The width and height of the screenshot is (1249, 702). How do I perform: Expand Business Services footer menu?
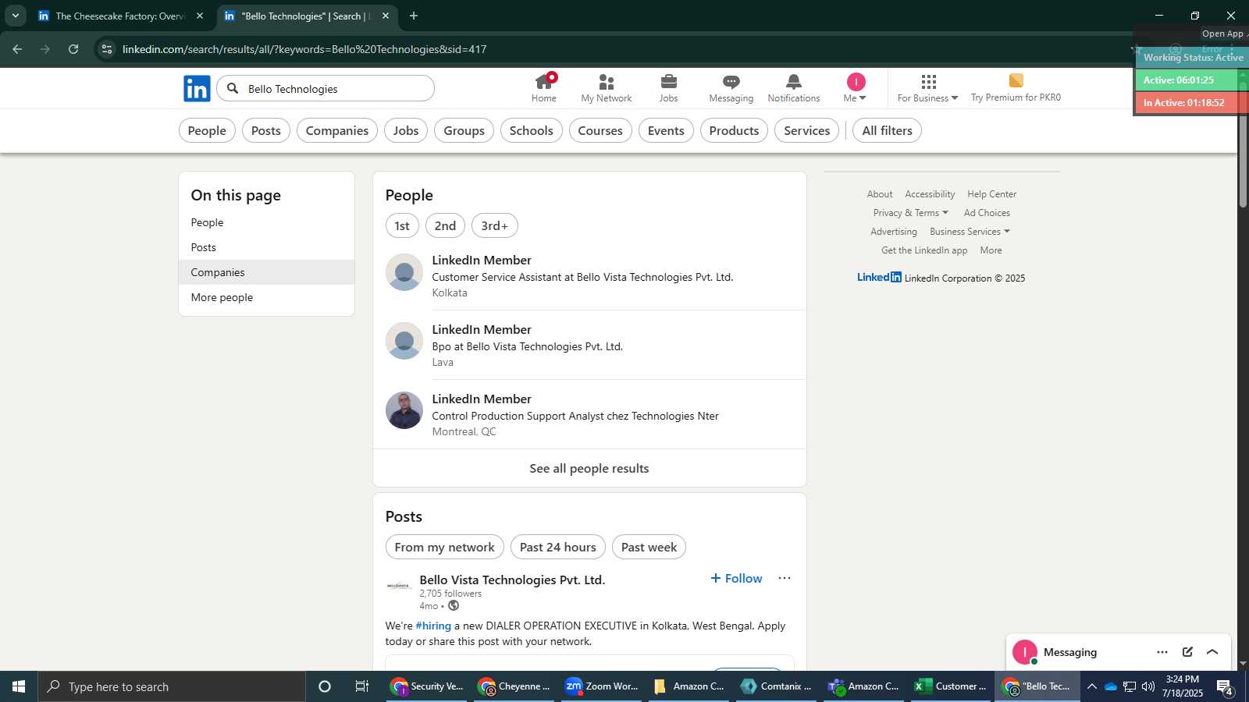(x=970, y=232)
